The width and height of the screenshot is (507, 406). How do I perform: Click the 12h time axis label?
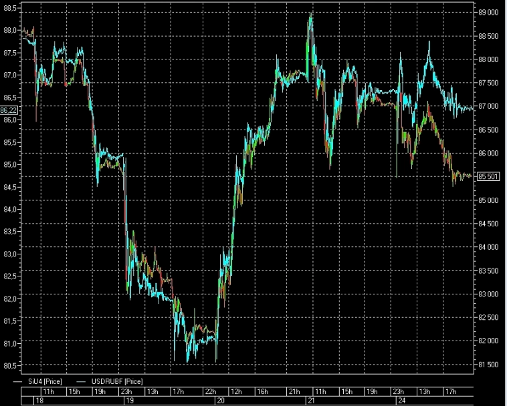[x=236, y=391]
